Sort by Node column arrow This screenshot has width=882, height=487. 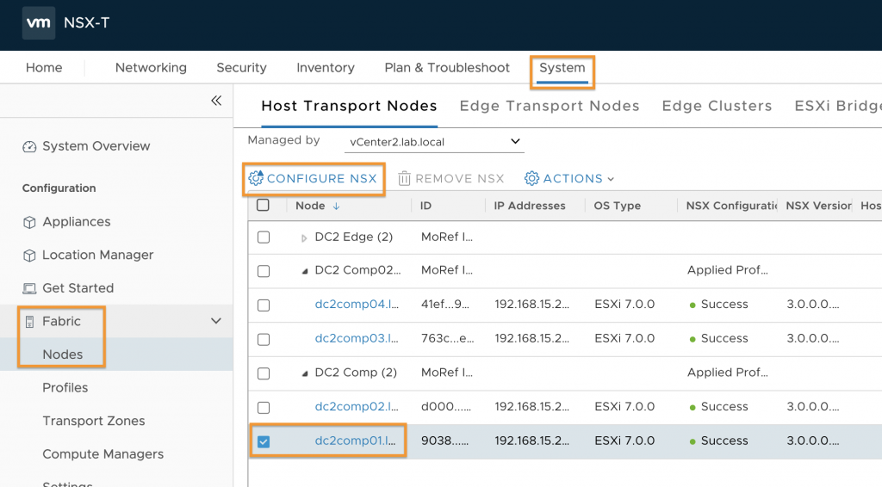(x=336, y=207)
